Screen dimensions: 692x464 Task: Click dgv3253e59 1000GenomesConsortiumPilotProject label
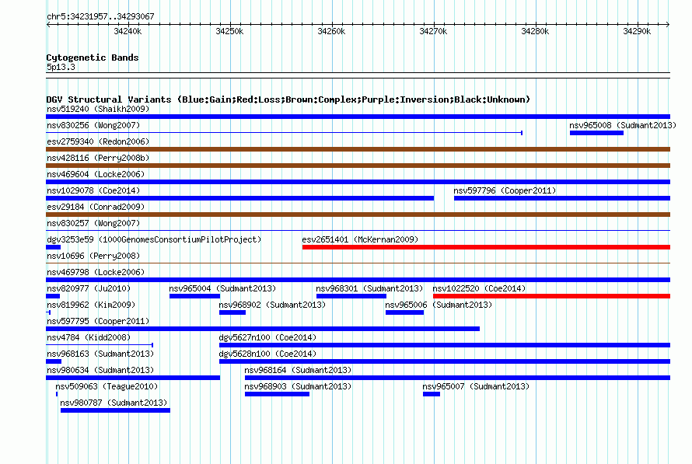(x=154, y=239)
